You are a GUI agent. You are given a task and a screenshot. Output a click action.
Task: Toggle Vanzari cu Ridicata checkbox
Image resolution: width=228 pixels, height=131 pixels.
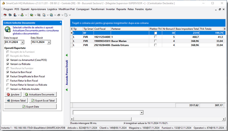[x=8, y=64]
